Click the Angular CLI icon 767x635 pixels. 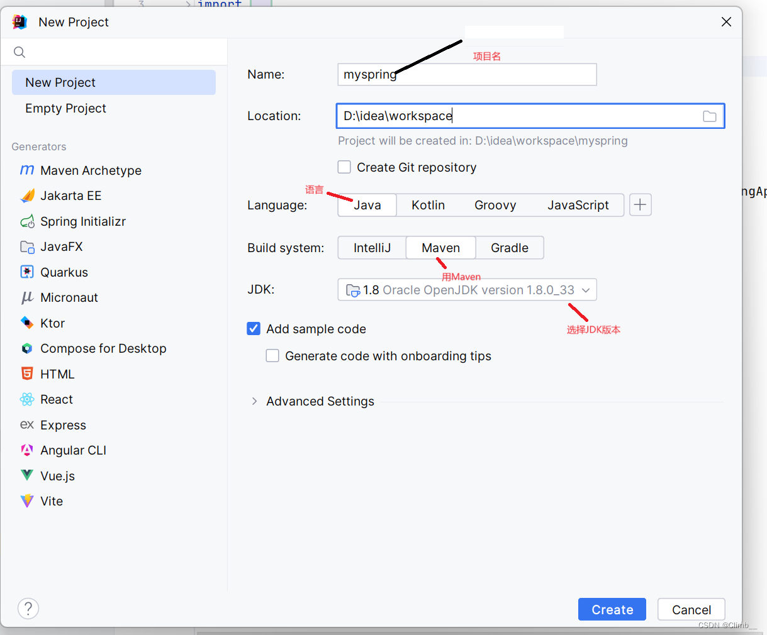coord(27,450)
